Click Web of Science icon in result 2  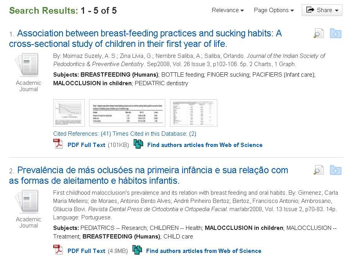(x=137, y=250)
